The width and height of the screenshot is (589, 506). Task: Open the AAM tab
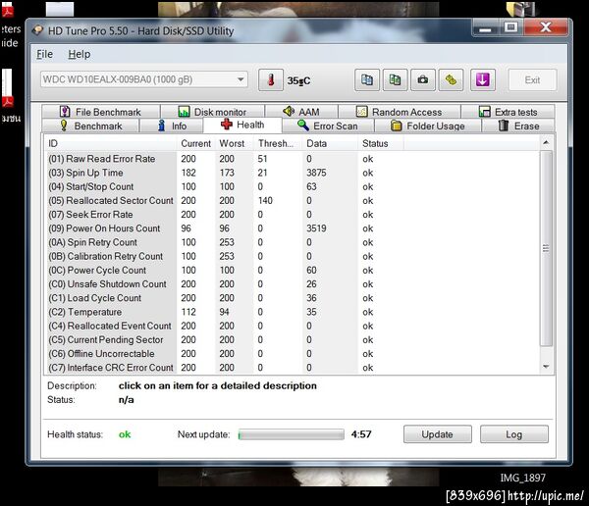point(301,112)
